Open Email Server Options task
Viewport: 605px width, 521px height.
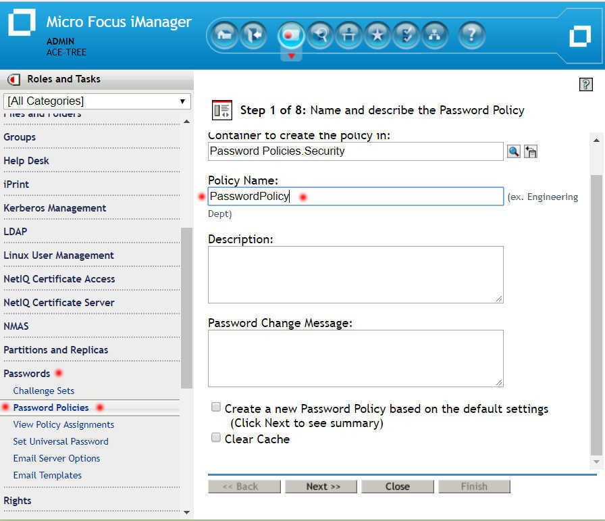point(57,458)
